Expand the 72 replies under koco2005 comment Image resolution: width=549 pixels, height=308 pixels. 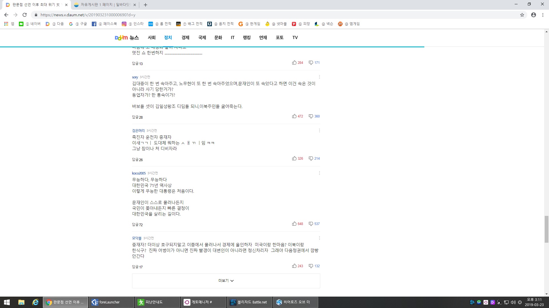137,225
